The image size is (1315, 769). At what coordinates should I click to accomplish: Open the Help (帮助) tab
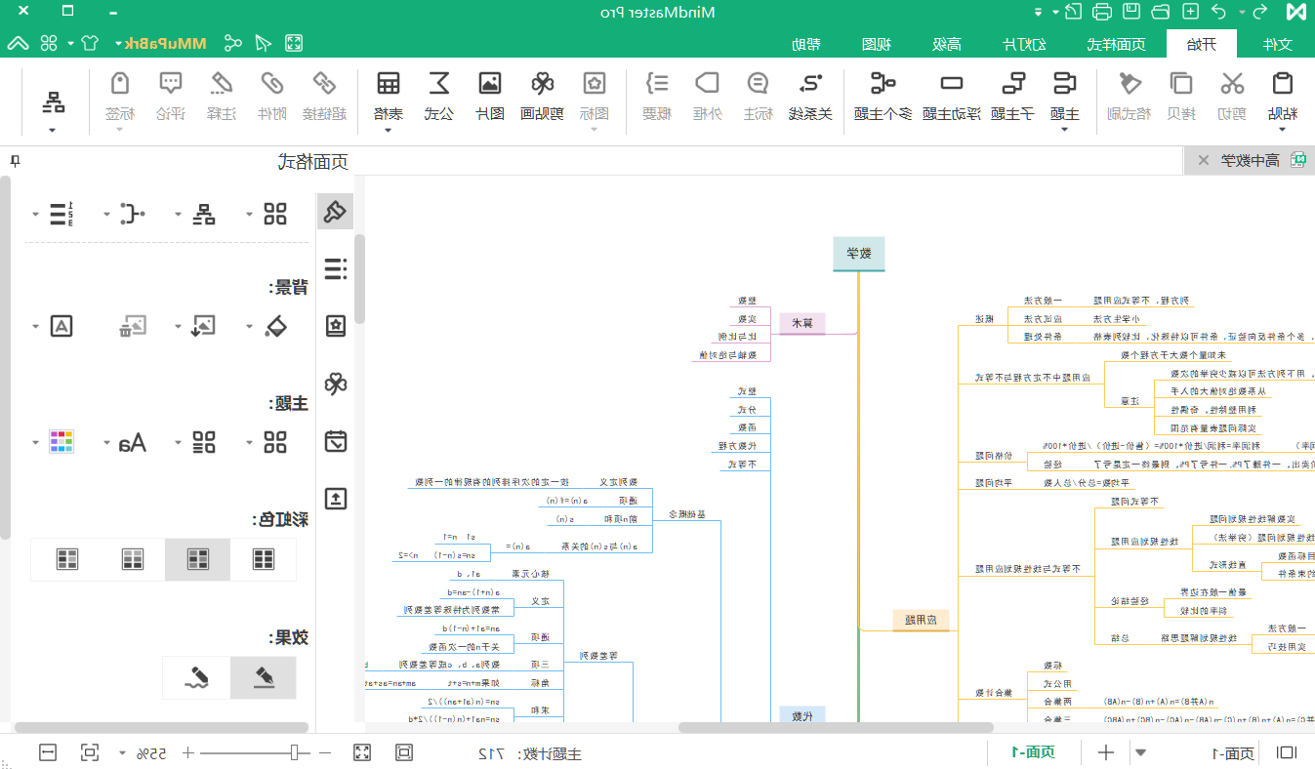pos(806,44)
